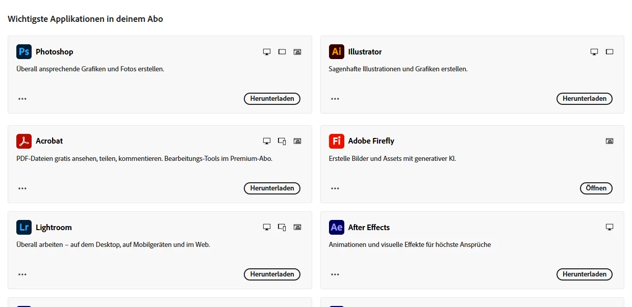Click the Acrobat description starting 'PDF-Dateien gratis ansehen'

click(144, 158)
